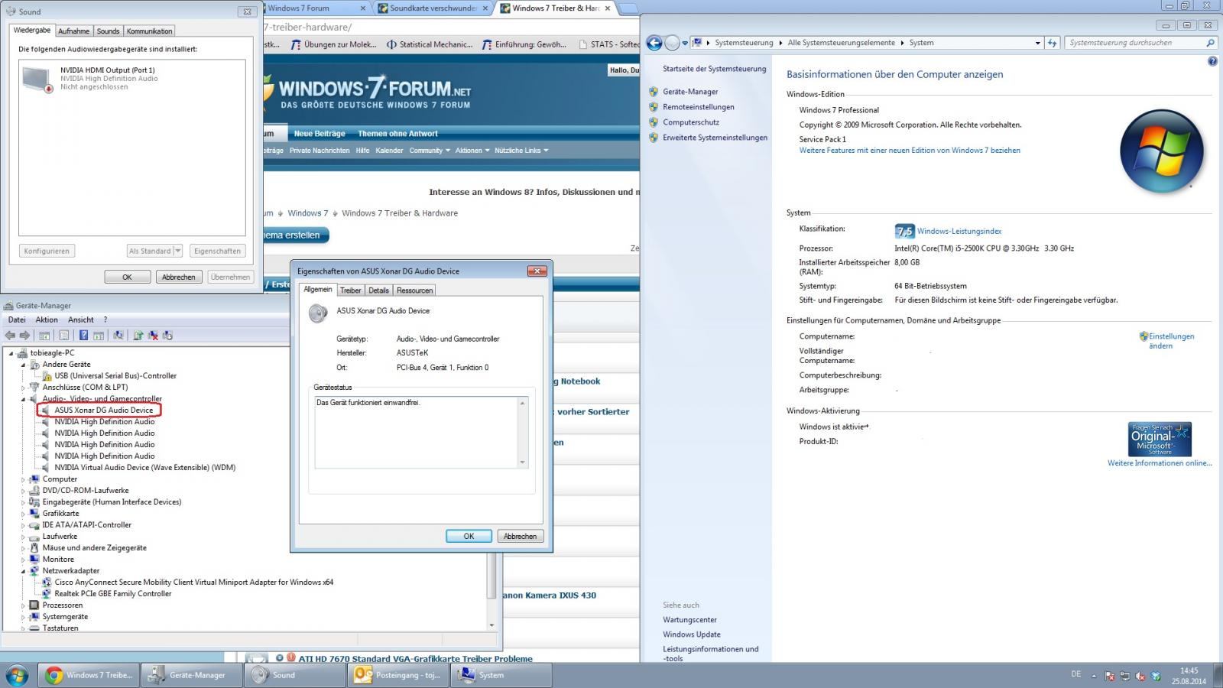Image resolution: width=1223 pixels, height=688 pixels.
Task: Collapse Netzwerkadapter node
Action: point(24,571)
